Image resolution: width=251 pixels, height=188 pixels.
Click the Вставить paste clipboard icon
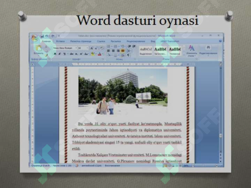tap(39, 48)
